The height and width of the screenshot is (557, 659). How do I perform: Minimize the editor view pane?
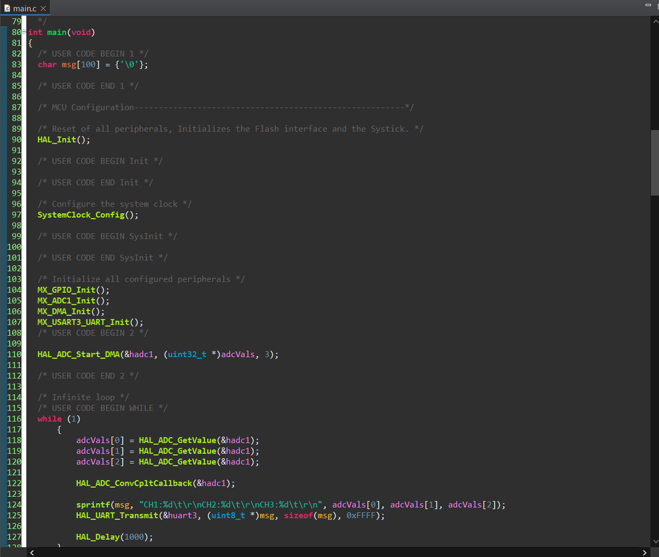(x=648, y=5)
